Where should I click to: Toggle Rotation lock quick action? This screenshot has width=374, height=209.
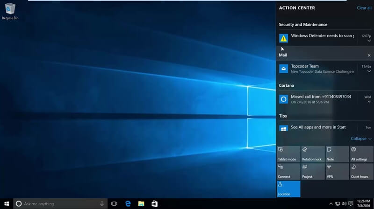point(313,154)
